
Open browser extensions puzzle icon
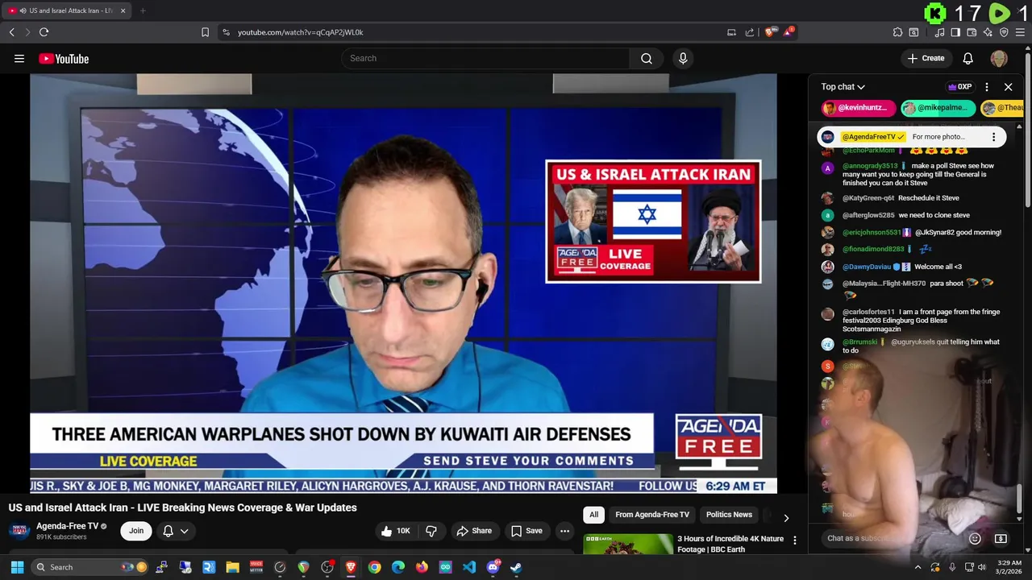897,32
